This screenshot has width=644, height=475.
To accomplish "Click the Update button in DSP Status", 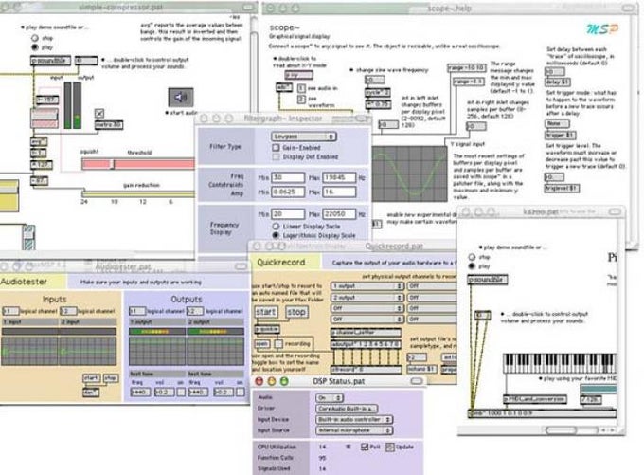I will 390,448.
